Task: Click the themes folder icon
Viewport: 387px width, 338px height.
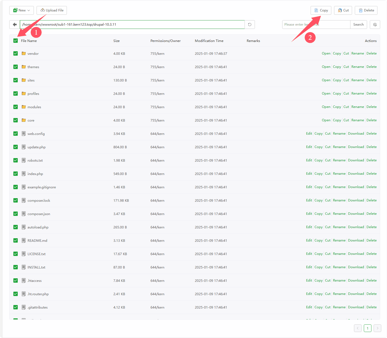Action: pos(24,67)
